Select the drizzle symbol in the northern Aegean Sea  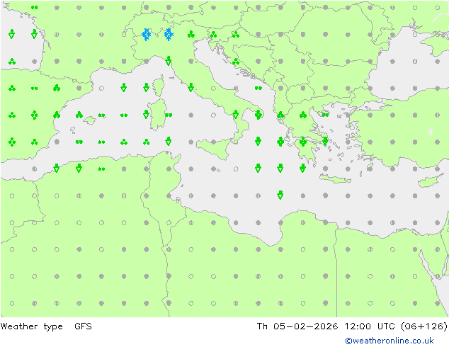coord(325,115)
